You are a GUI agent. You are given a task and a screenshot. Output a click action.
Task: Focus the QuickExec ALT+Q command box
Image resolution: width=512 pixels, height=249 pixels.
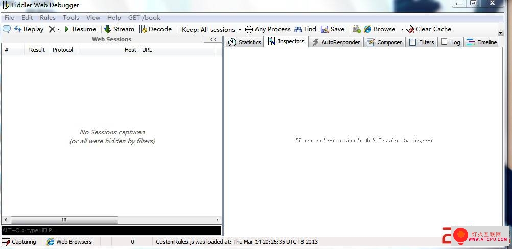pos(112,231)
